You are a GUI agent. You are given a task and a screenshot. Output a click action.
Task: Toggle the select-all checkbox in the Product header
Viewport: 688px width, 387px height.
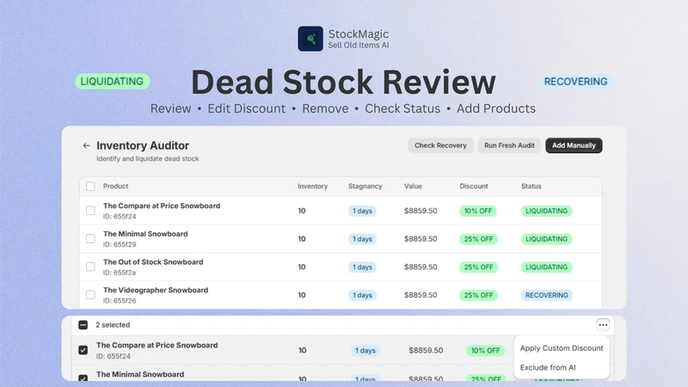(x=90, y=186)
